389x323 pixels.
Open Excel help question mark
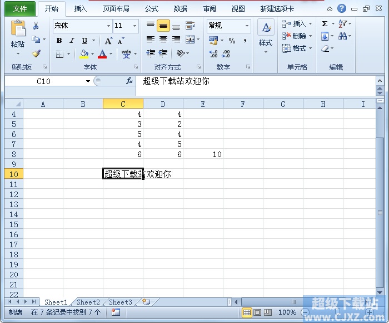click(x=342, y=9)
